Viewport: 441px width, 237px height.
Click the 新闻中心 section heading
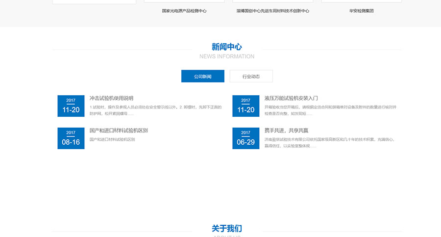[227, 47]
